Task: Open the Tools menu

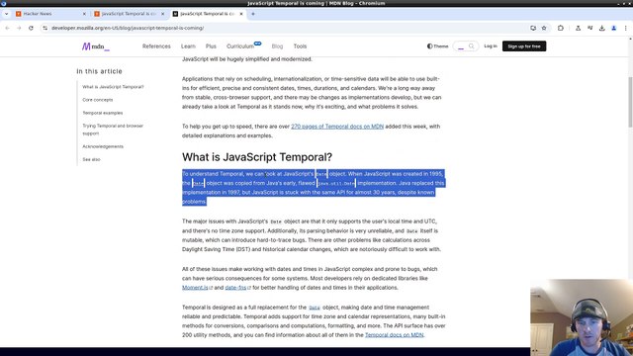Action: point(300,46)
